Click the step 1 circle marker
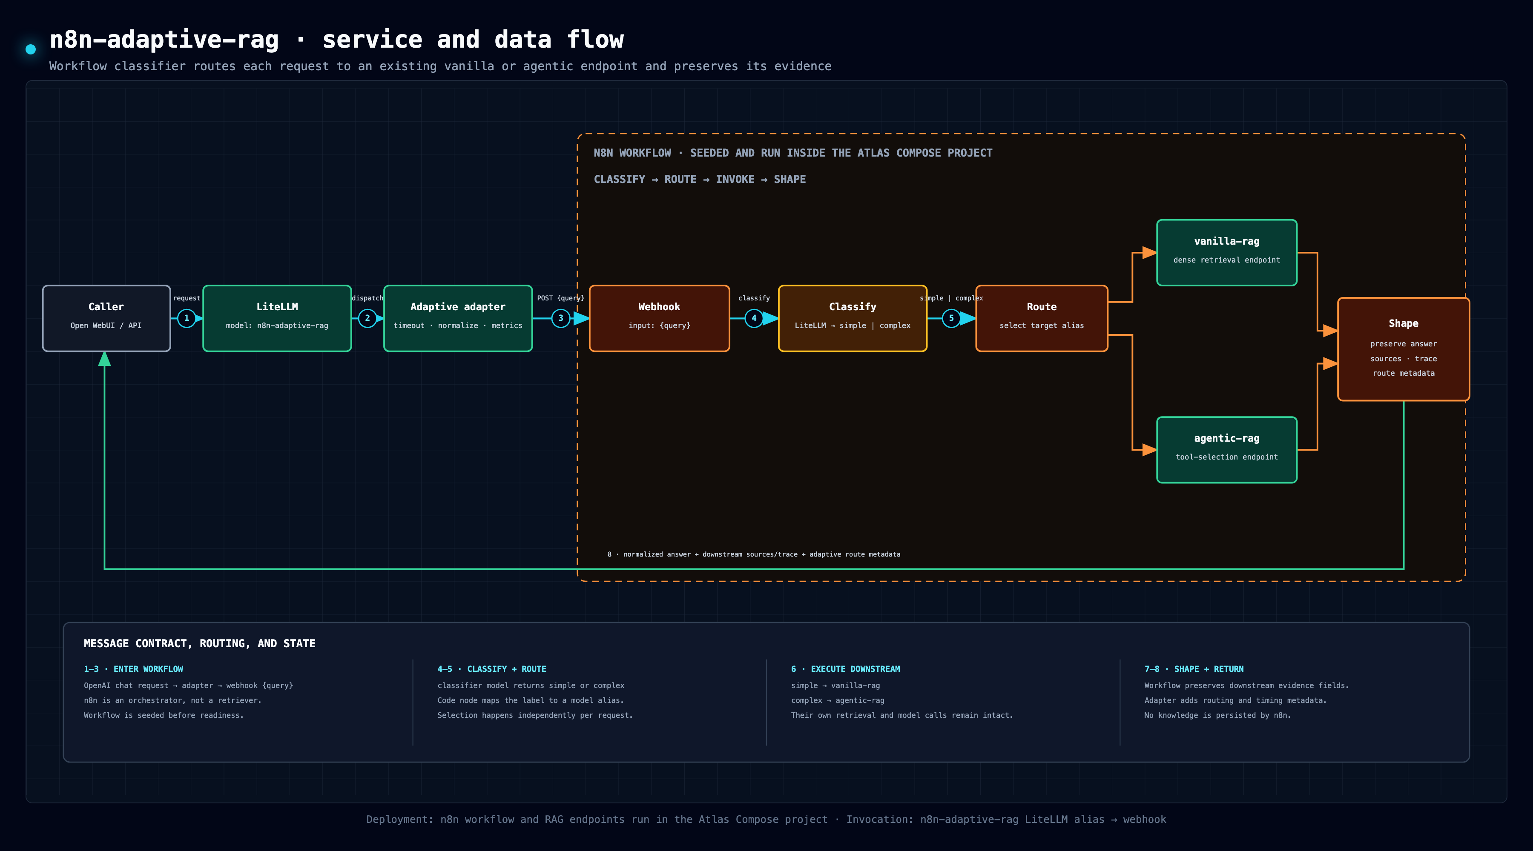The height and width of the screenshot is (851, 1533). click(x=186, y=318)
